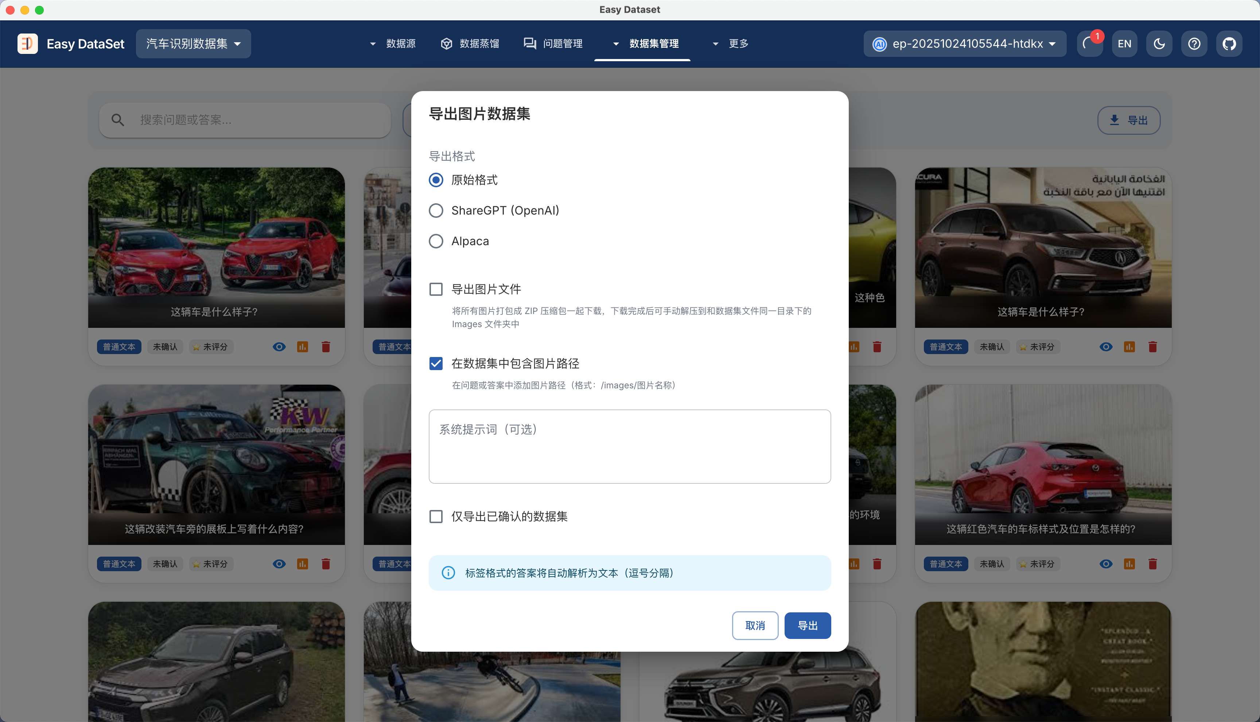
Task: Uncheck 在数据集中包含图片路径 checkbox
Action: (436, 364)
